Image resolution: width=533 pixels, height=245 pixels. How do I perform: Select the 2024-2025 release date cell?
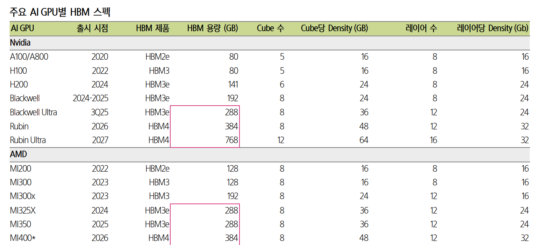[90, 99]
